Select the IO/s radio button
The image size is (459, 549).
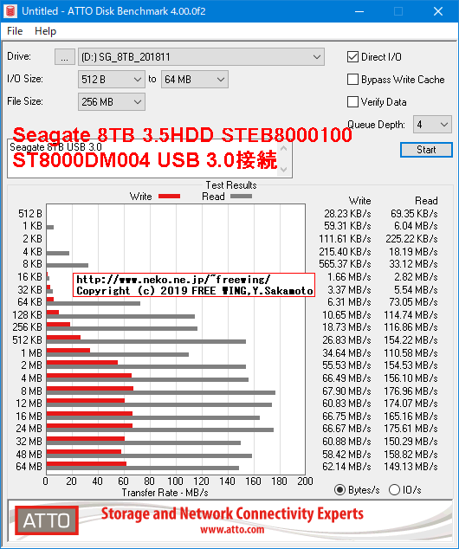(x=394, y=490)
